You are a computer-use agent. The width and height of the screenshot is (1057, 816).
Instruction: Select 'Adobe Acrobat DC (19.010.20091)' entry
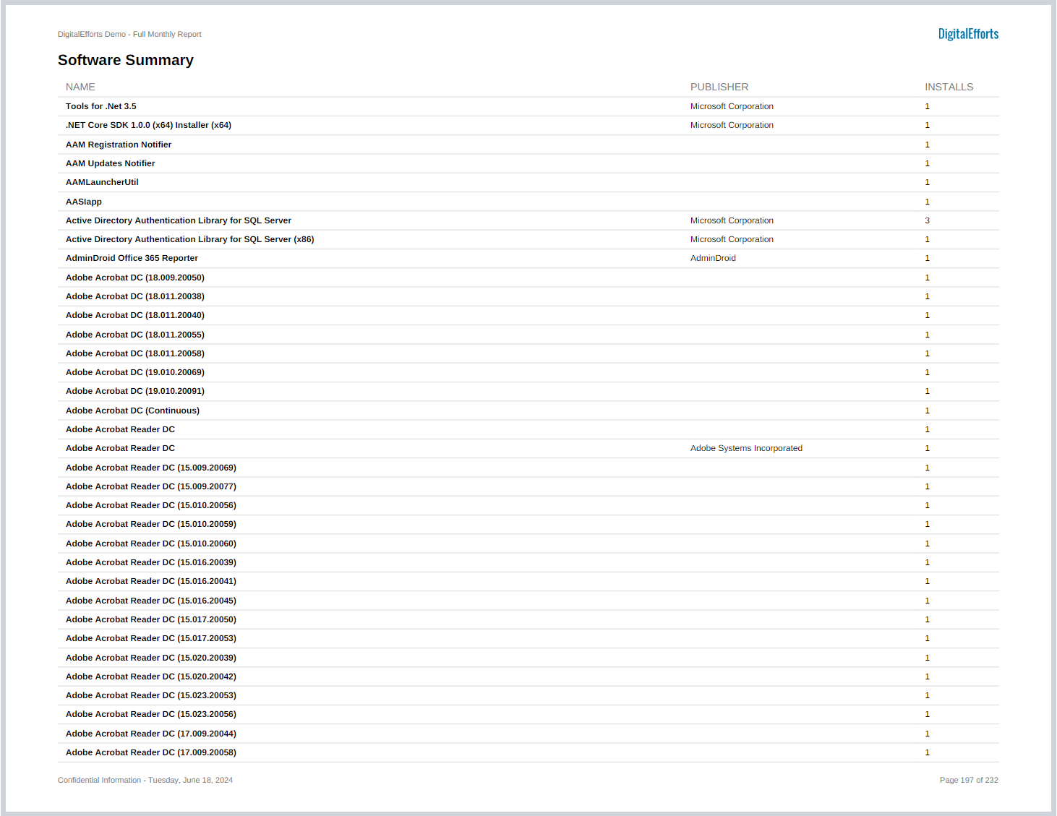tap(135, 391)
